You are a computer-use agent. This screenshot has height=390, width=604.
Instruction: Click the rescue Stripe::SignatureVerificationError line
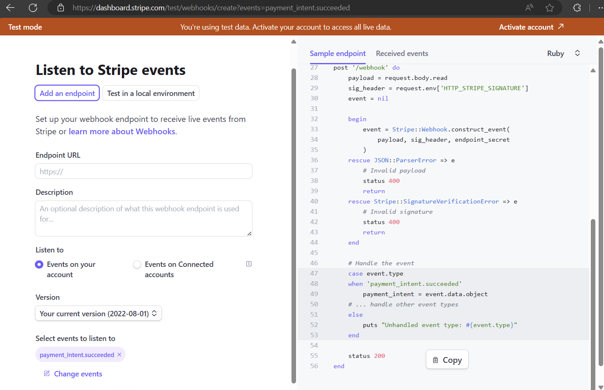pyautogui.click(x=433, y=201)
